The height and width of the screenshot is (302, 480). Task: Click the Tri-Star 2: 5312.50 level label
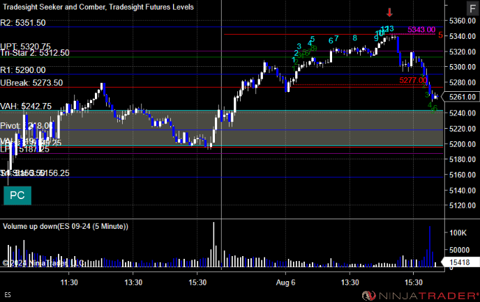click(35, 53)
